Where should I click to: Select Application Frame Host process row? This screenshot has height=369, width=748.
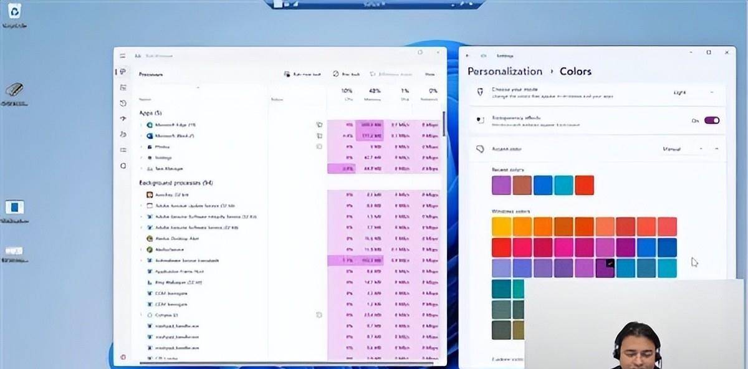(289, 271)
